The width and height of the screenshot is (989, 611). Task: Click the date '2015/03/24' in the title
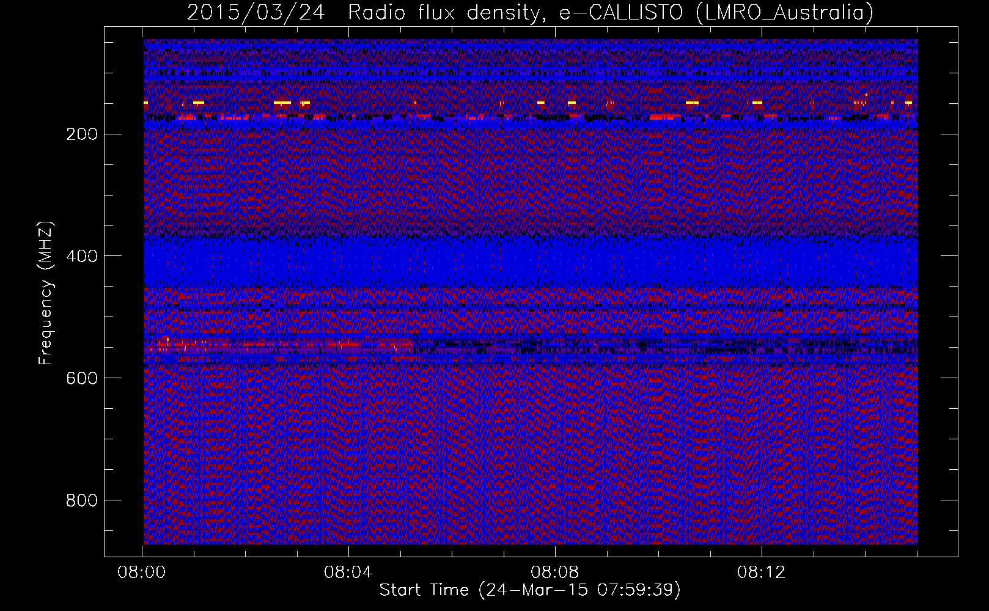pyautogui.click(x=256, y=12)
